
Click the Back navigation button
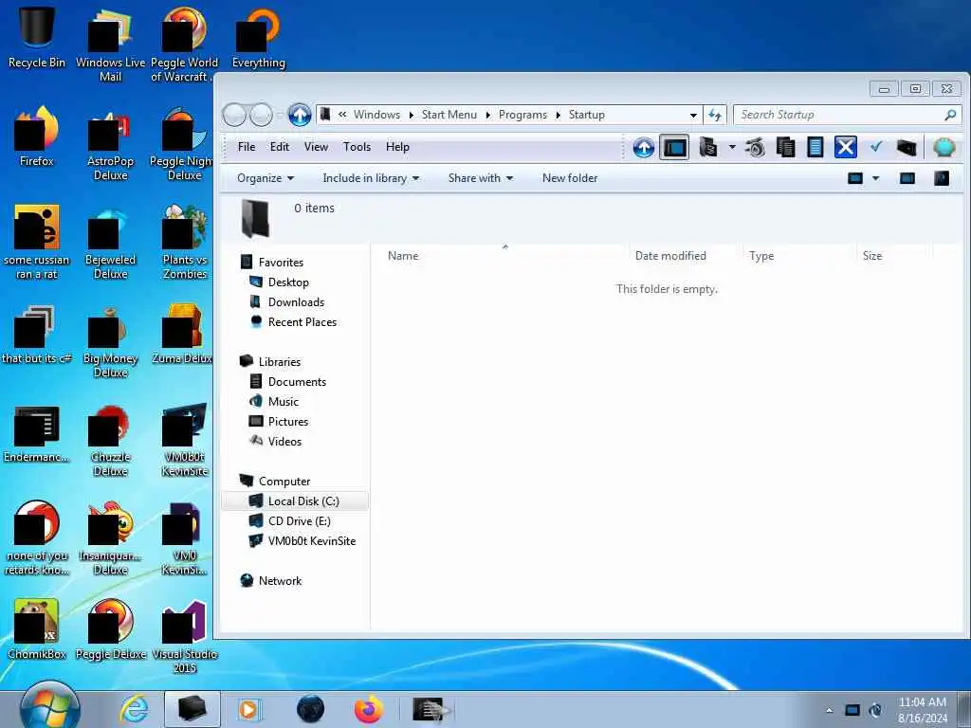pyautogui.click(x=234, y=115)
